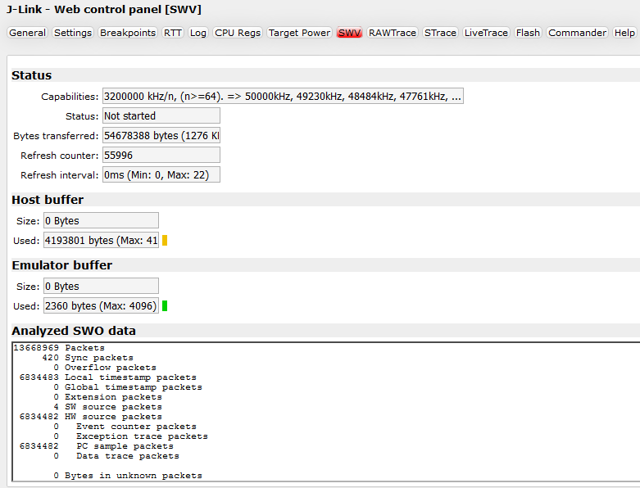This screenshot has width=640, height=488.
Task: Click the Host buffer Size field
Action: [102, 220]
